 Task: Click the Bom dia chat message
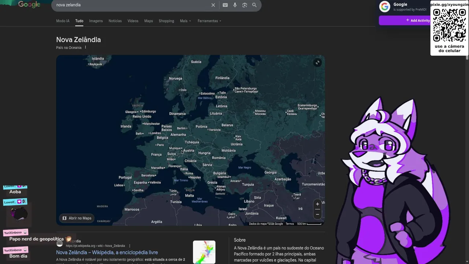[x=18, y=256]
